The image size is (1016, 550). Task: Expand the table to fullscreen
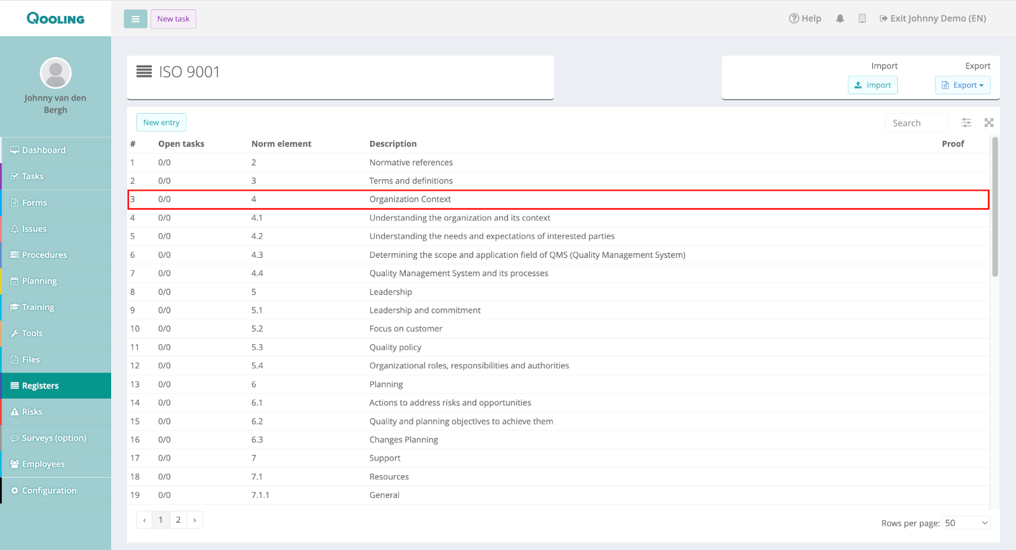click(x=989, y=123)
